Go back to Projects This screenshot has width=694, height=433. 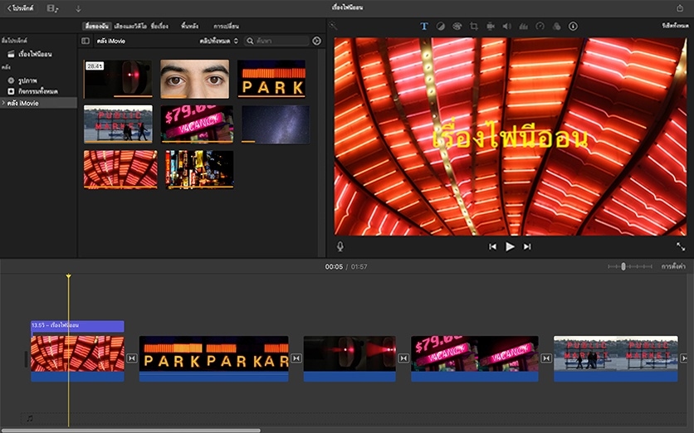pos(20,7)
